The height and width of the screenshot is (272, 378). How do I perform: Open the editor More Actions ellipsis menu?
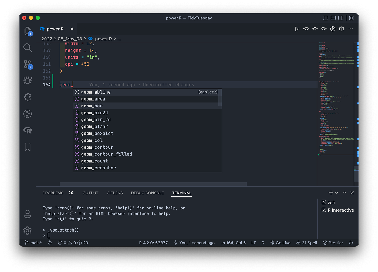click(x=351, y=29)
